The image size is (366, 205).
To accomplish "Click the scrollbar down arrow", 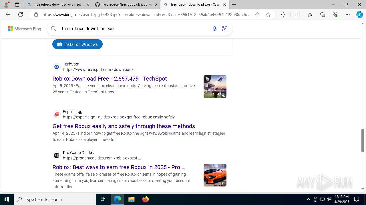I will [363, 189].
